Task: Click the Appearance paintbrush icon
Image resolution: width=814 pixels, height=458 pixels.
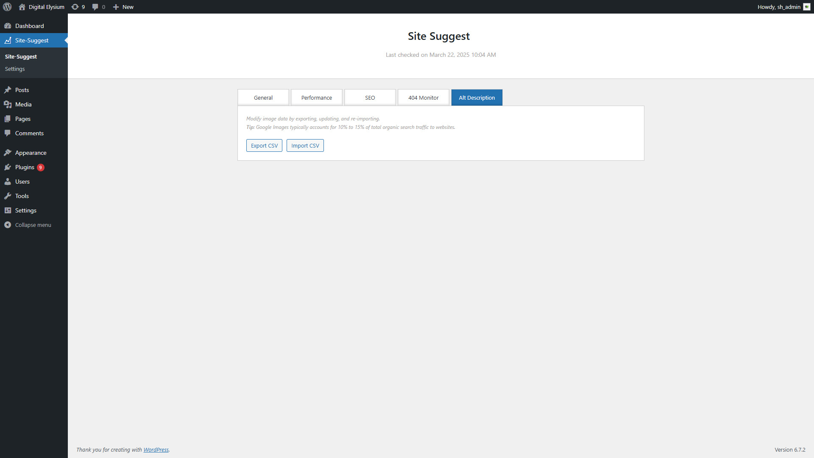Action: pos(8,153)
